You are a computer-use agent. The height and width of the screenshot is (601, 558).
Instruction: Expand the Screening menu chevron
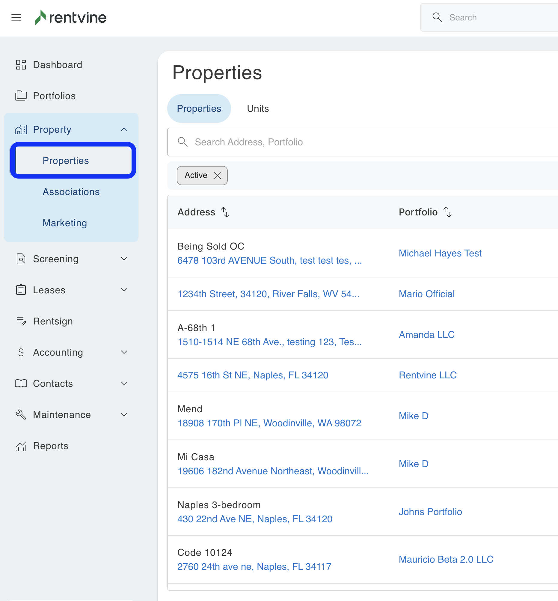[x=124, y=259]
